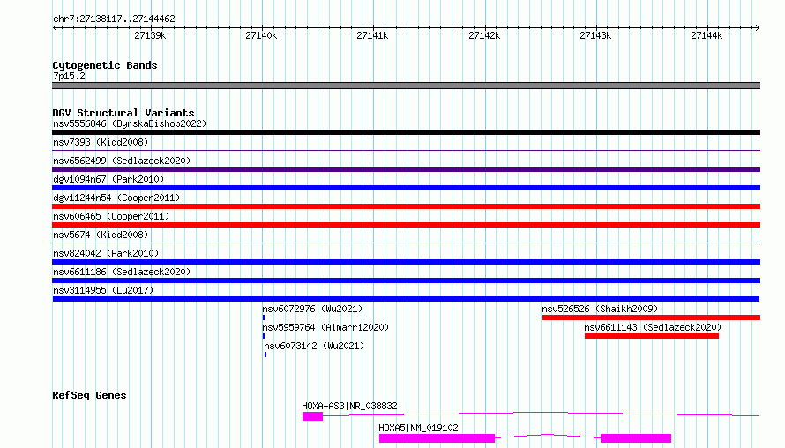Click the left arrow end of the ruler
The image size is (785, 448).
(56, 27)
